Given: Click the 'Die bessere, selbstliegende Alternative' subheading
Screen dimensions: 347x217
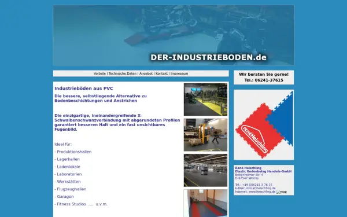Looking at the screenshot, I should [101, 98].
